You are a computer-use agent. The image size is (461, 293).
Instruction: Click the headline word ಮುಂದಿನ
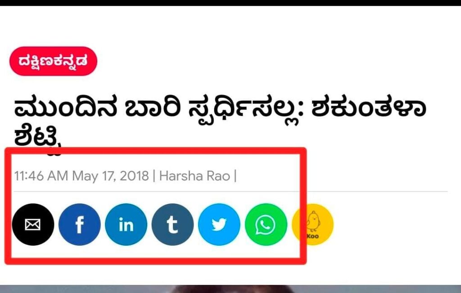(x=66, y=108)
